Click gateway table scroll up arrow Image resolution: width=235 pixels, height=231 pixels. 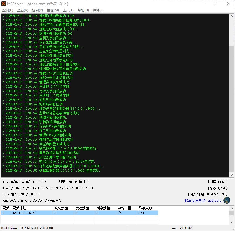[231, 208]
